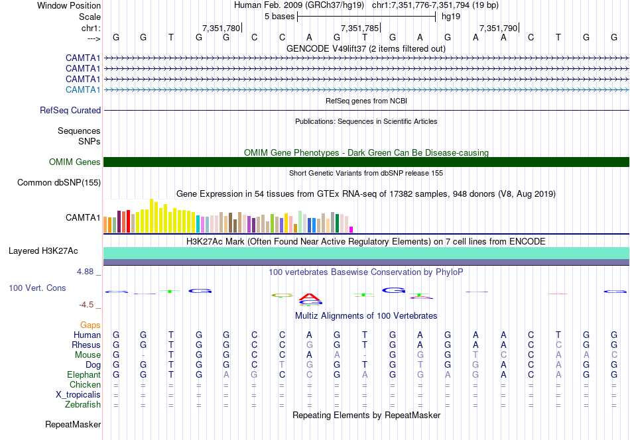
Task: Click the Zebrafish species label
Action: (x=83, y=405)
